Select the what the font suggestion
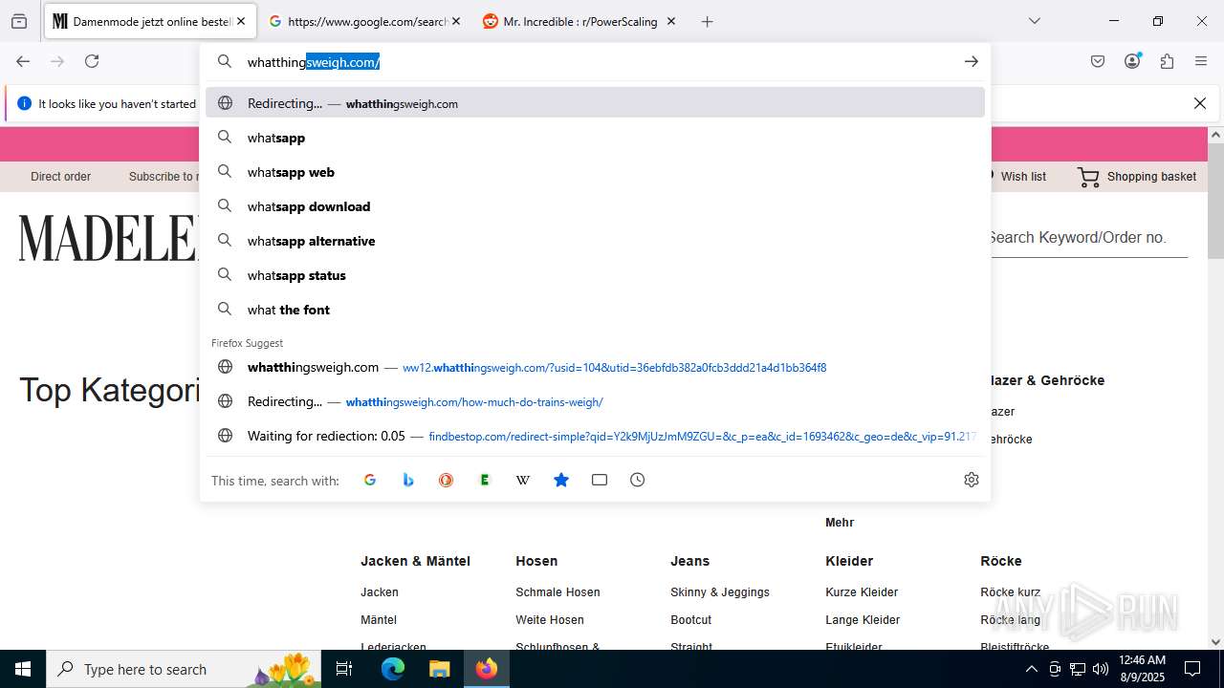1224x688 pixels. click(x=595, y=310)
